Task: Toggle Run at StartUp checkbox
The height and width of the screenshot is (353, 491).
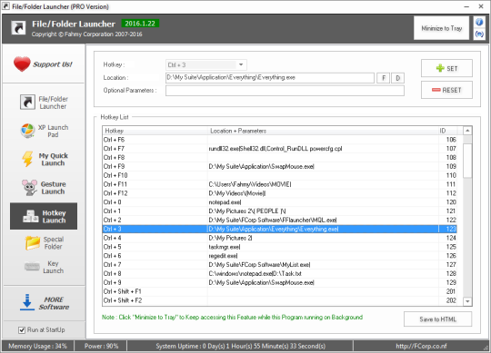Action: (x=22, y=330)
